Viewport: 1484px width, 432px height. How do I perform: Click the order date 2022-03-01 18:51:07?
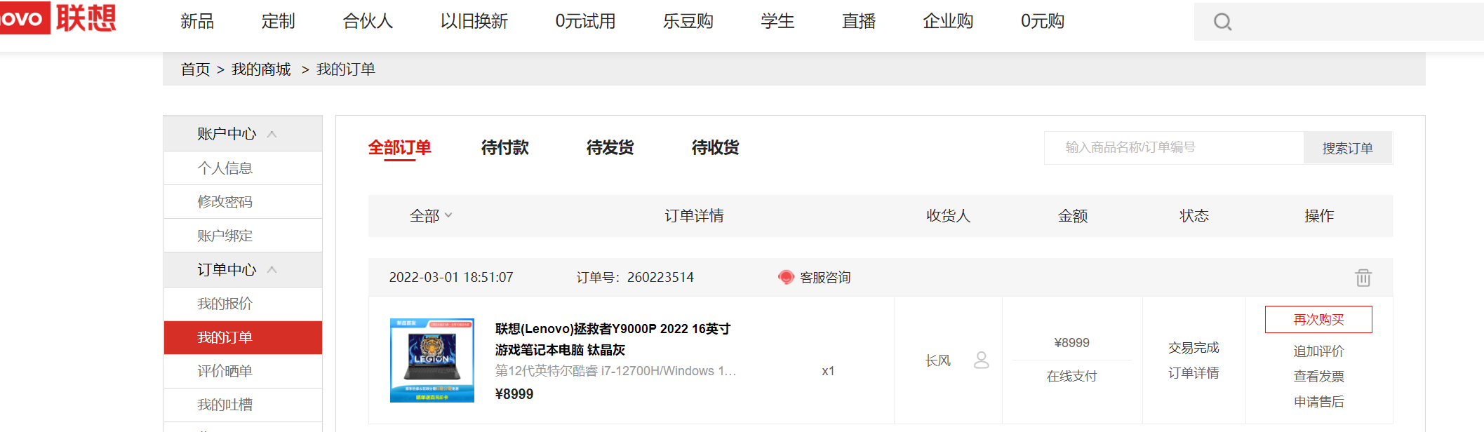(451, 278)
